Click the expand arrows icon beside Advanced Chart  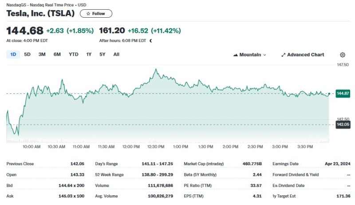click(x=284, y=55)
